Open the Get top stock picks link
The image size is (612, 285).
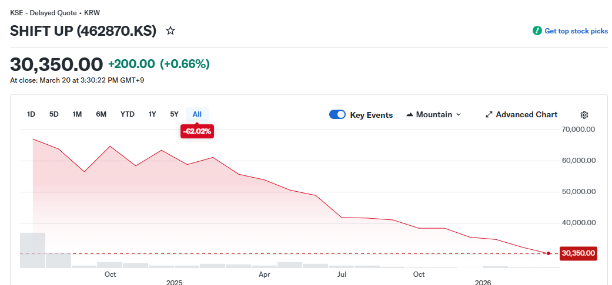(x=576, y=31)
